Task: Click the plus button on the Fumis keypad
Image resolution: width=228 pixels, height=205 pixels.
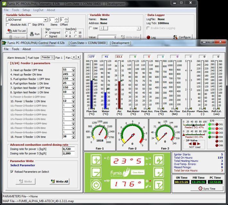Action: coord(96,160)
